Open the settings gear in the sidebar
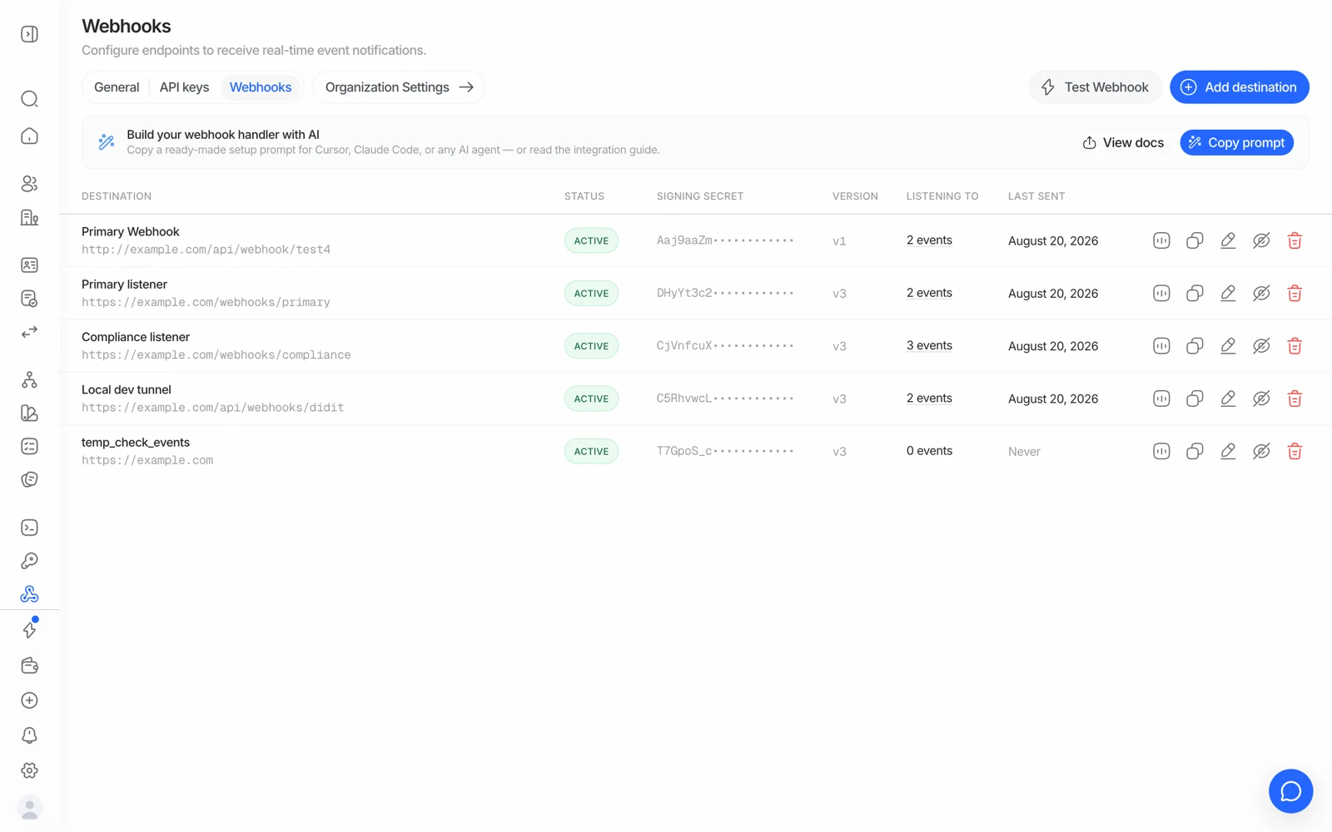 tap(29, 770)
